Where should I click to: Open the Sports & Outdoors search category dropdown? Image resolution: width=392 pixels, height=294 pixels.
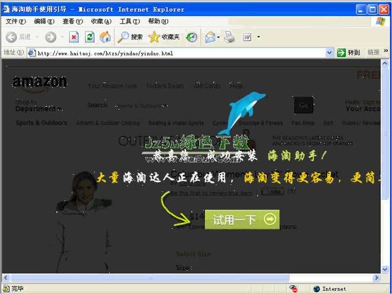(142, 106)
